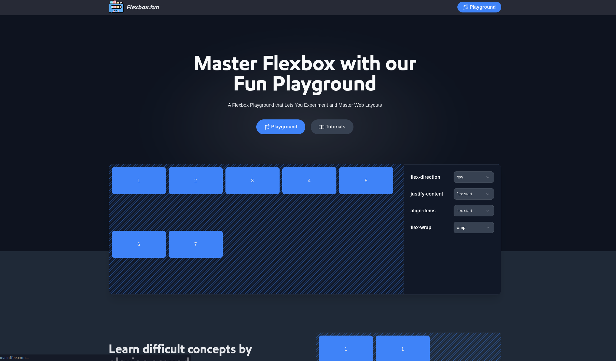Toggle flex item number 7 box
Image resolution: width=616 pixels, height=361 pixels.
tap(196, 244)
